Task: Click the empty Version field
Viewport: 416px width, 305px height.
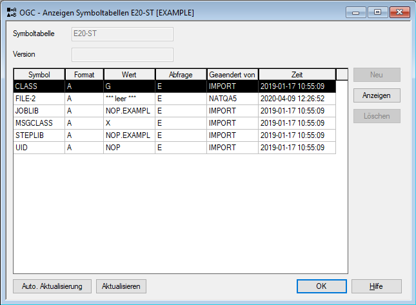Action: pos(122,55)
